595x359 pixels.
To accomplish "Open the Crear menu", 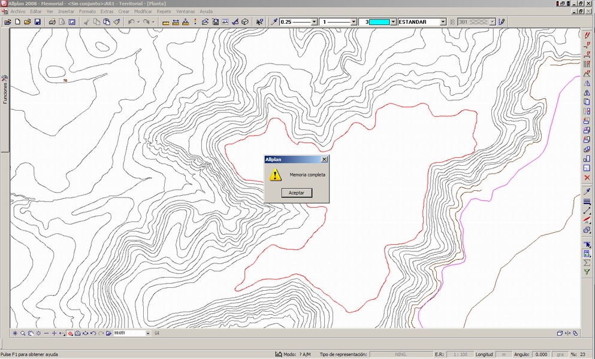I will (x=123, y=11).
